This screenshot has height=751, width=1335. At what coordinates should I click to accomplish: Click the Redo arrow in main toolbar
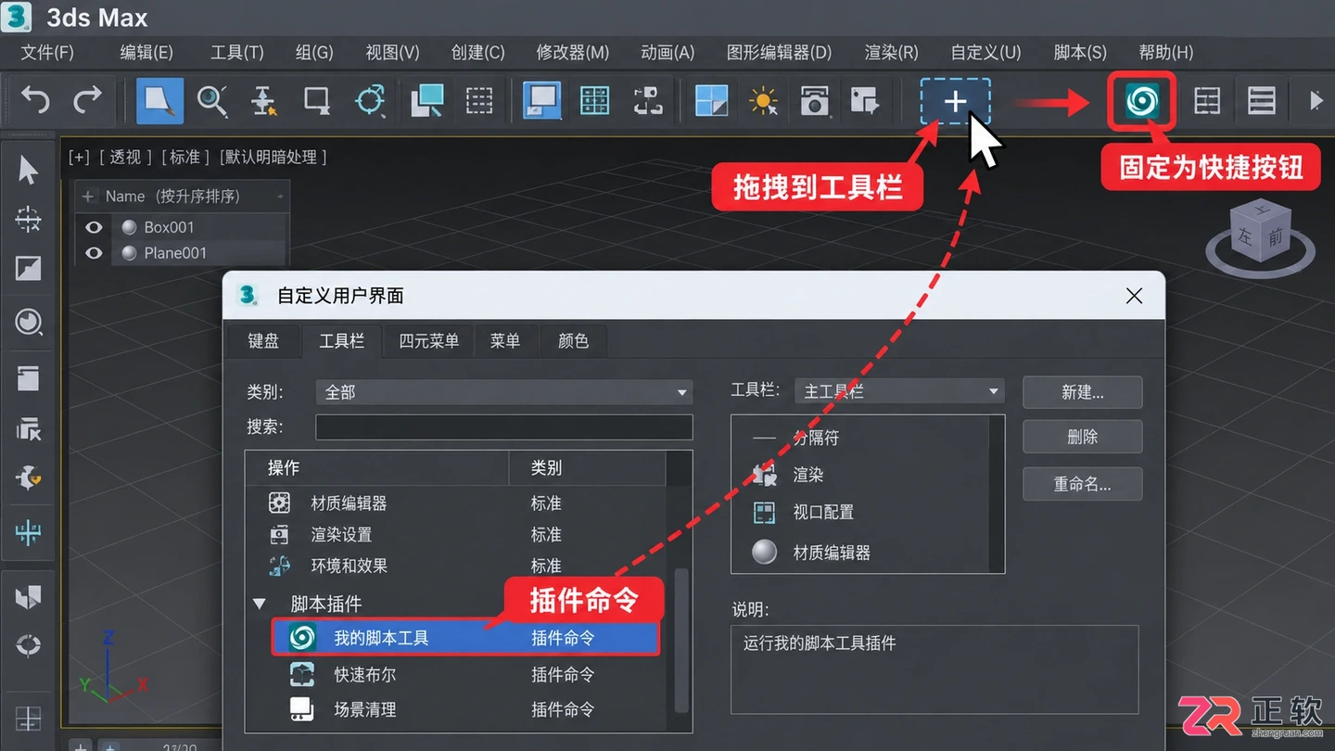point(87,100)
